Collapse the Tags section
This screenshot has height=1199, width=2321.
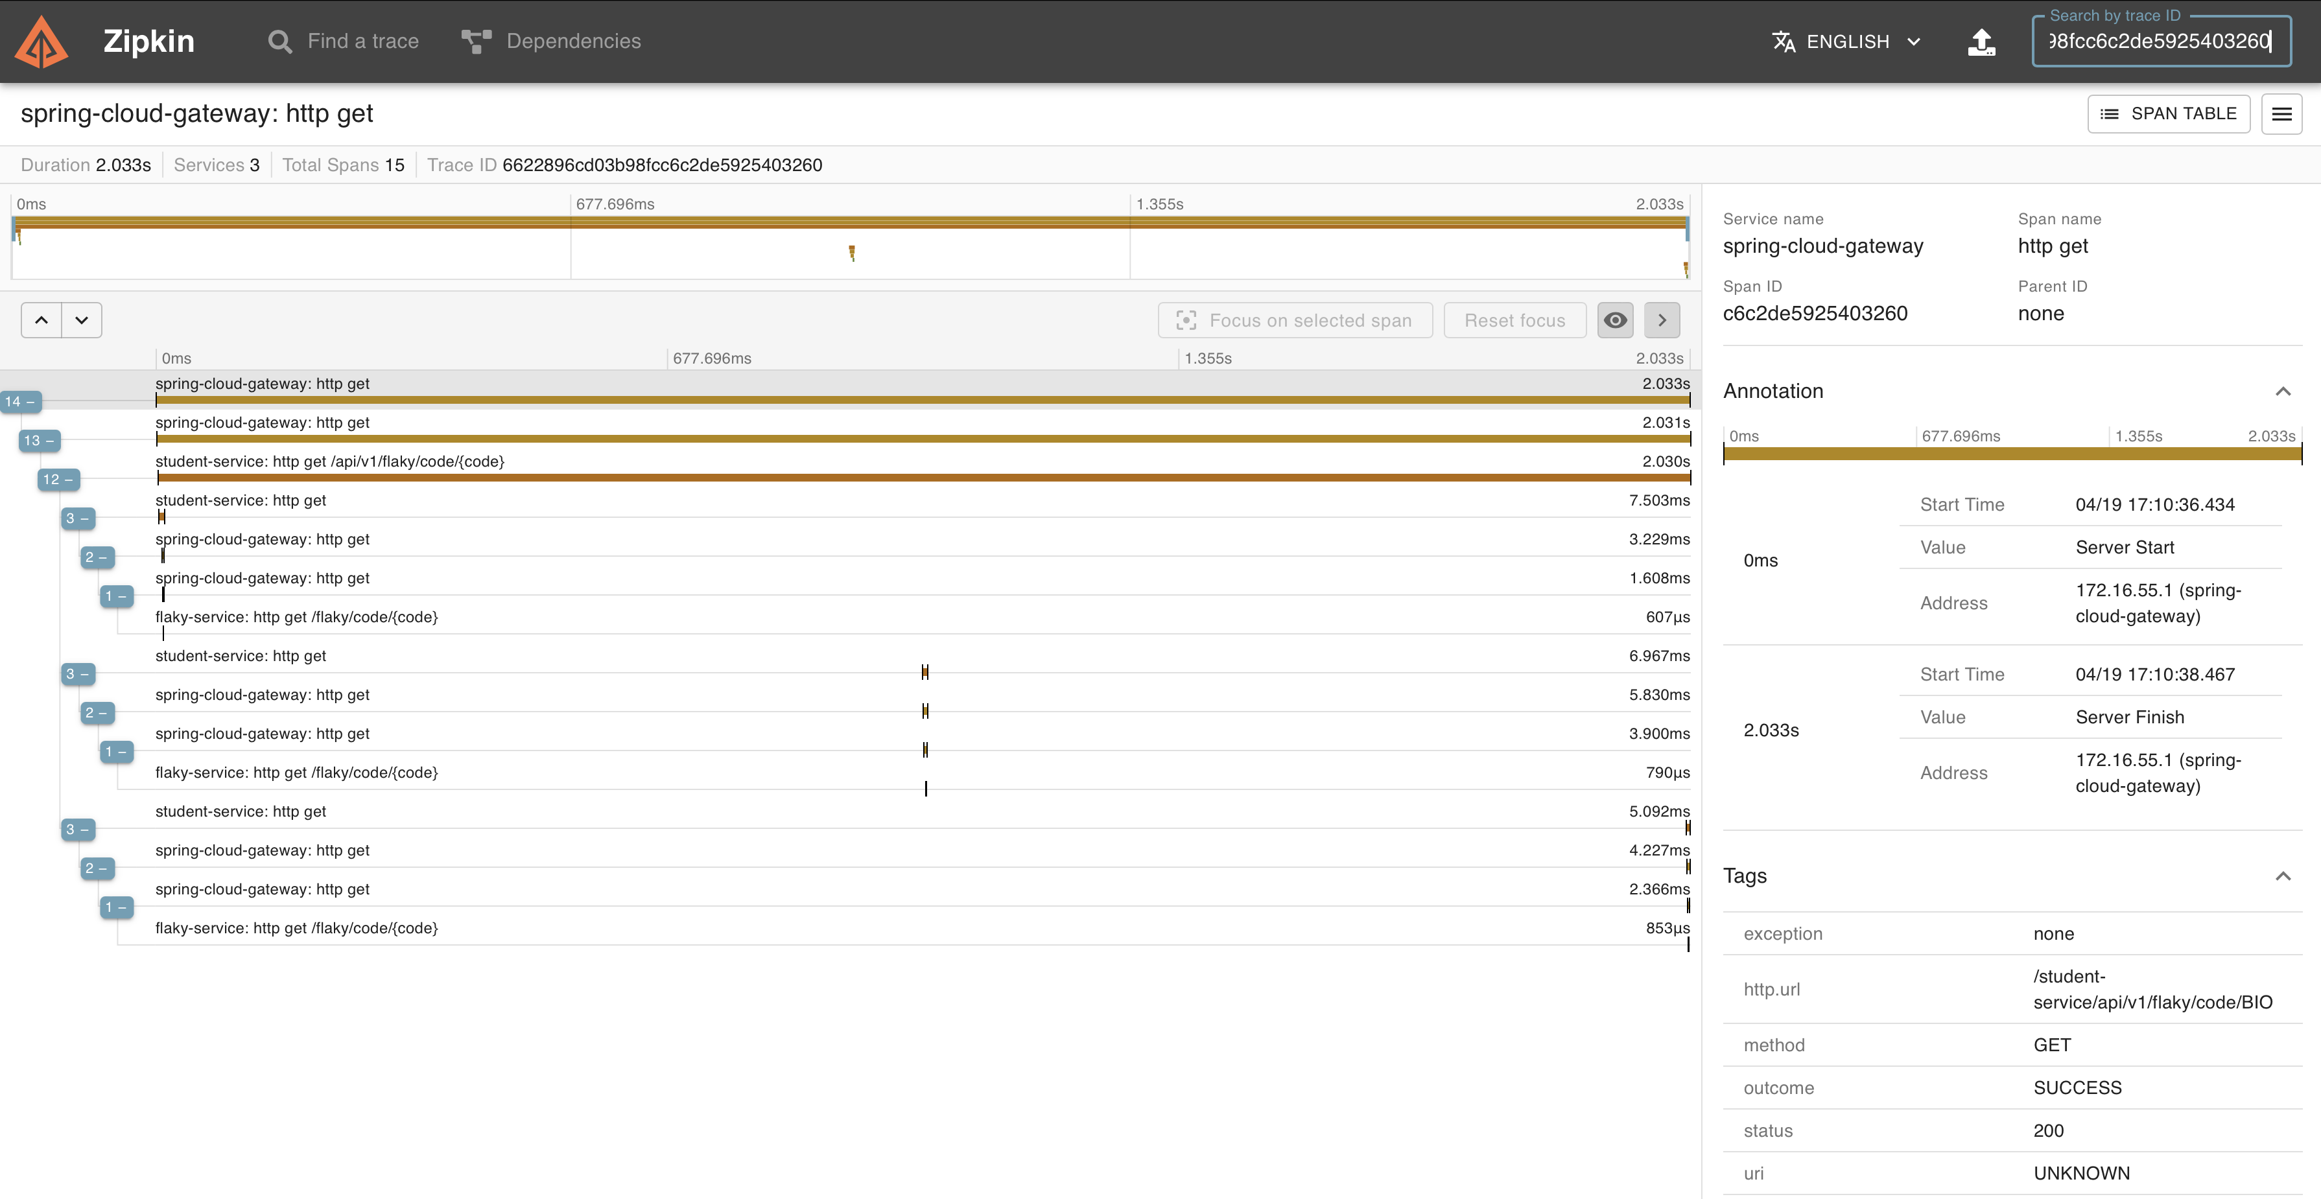pos(2282,876)
